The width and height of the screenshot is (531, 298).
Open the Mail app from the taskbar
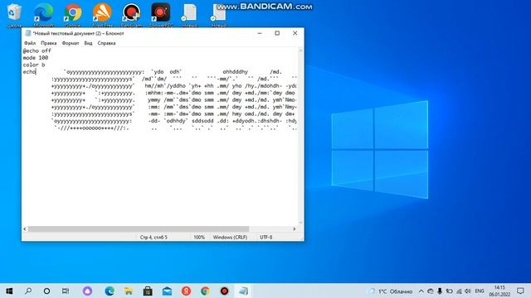pyautogui.click(x=167, y=291)
